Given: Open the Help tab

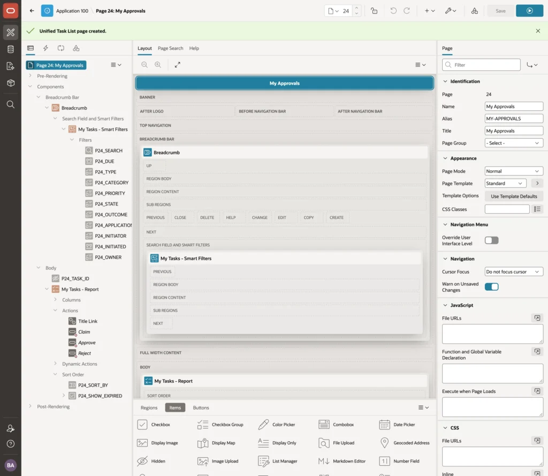Looking at the screenshot, I should (x=194, y=48).
